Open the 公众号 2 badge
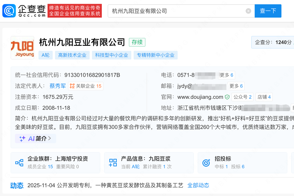The height and width of the screenshot is (196, 294). coord(243,97)
